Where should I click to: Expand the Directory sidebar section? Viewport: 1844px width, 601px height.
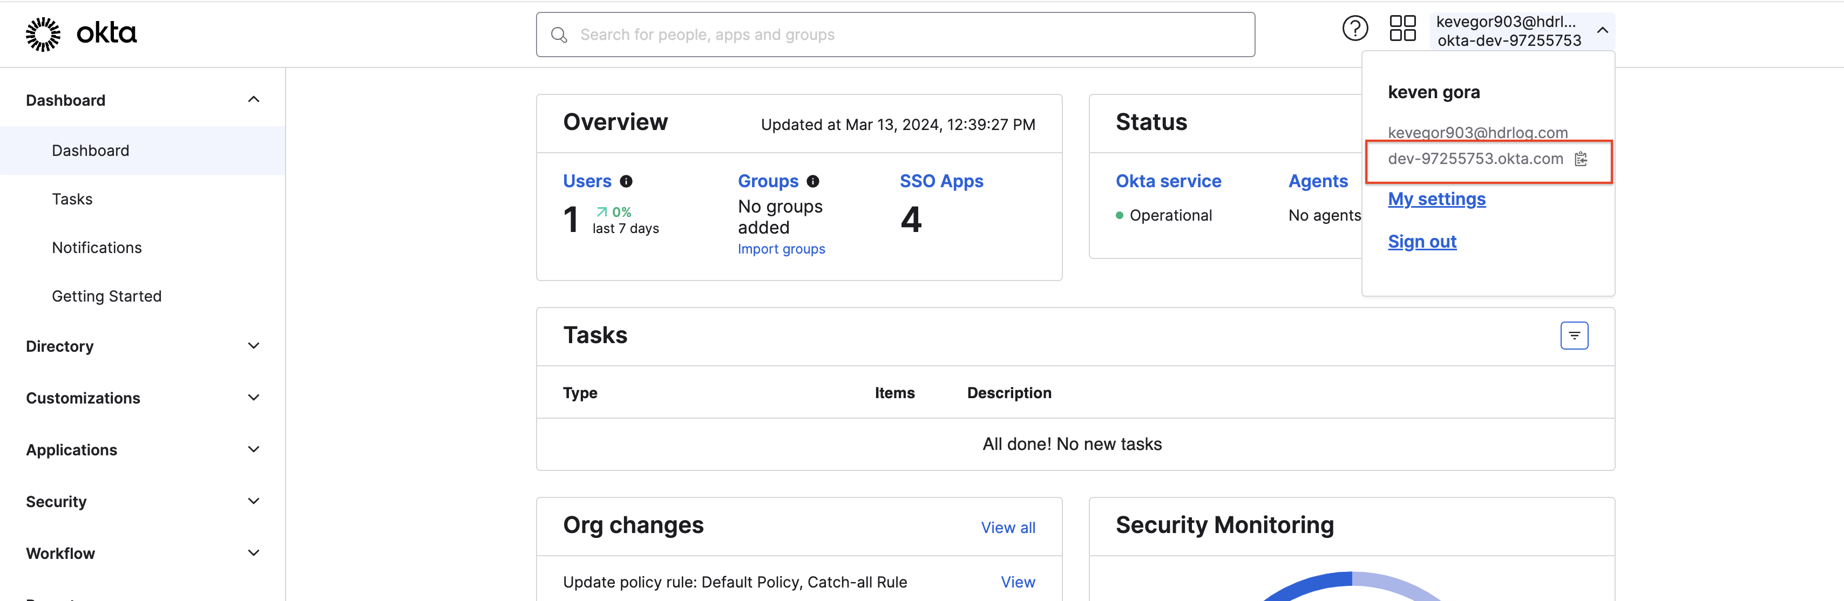coord(253,346)
